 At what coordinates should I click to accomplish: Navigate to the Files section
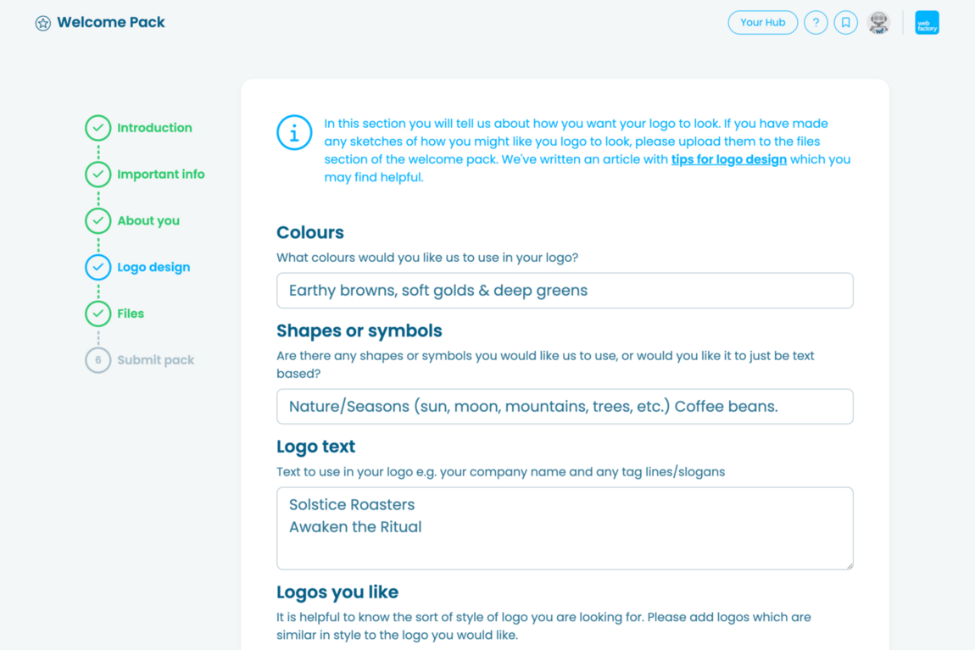click(131, 313)
